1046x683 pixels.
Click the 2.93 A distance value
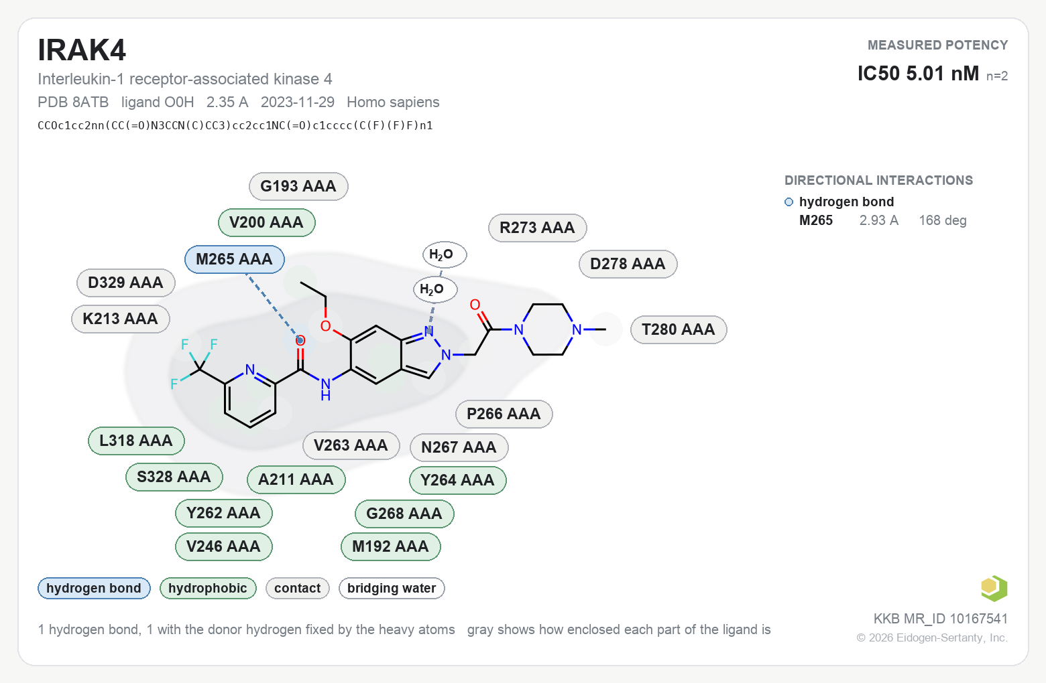pos(879,220)
